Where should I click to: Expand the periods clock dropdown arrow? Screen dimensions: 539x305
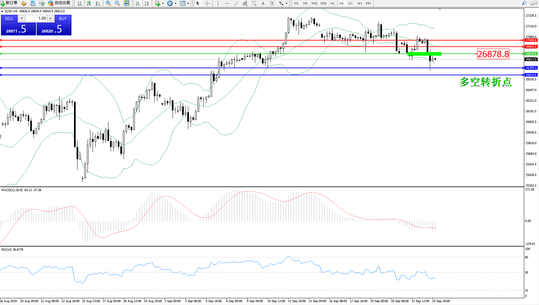pos(175,3)
